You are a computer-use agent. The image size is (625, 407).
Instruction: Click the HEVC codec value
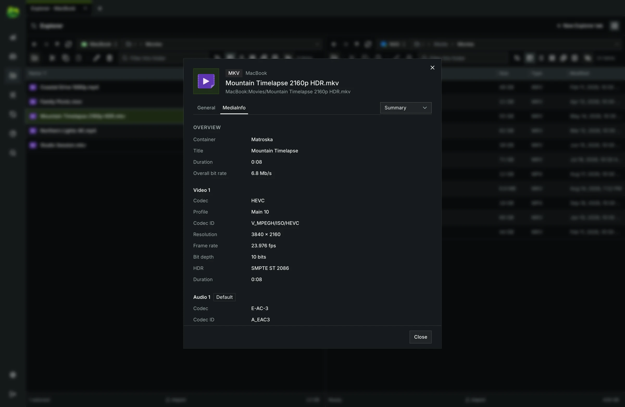point(258,201)
